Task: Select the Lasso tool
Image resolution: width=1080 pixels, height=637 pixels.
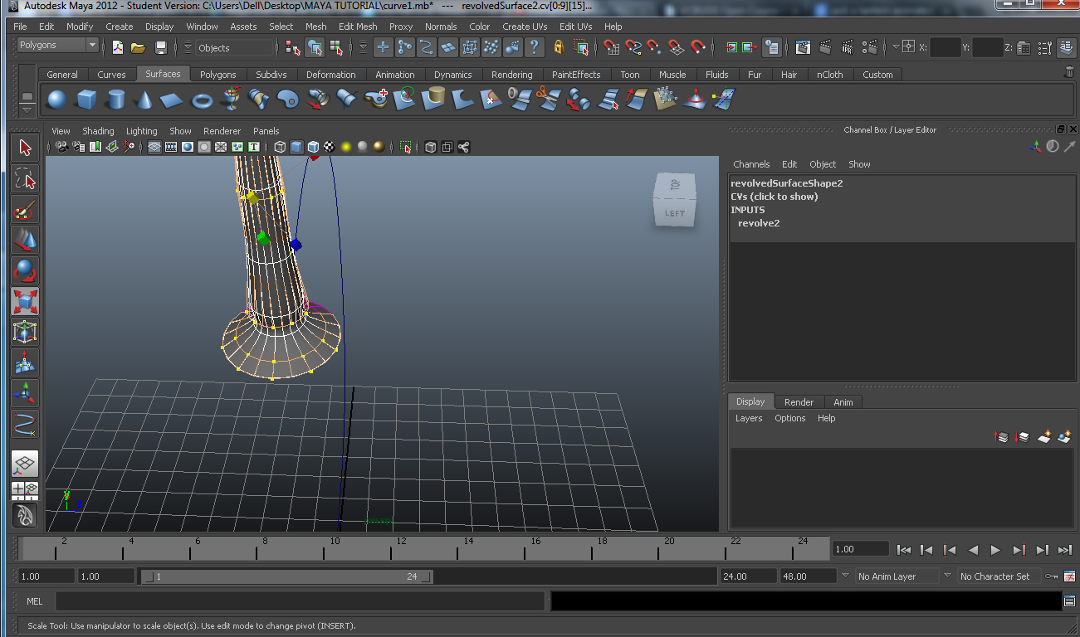Action: [x=25, y=178]
